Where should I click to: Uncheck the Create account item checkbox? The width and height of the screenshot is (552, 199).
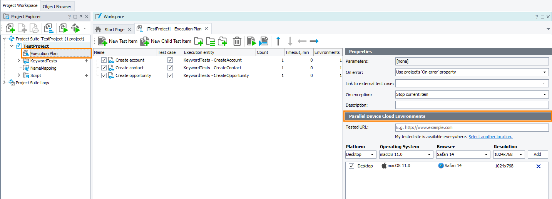104,60
